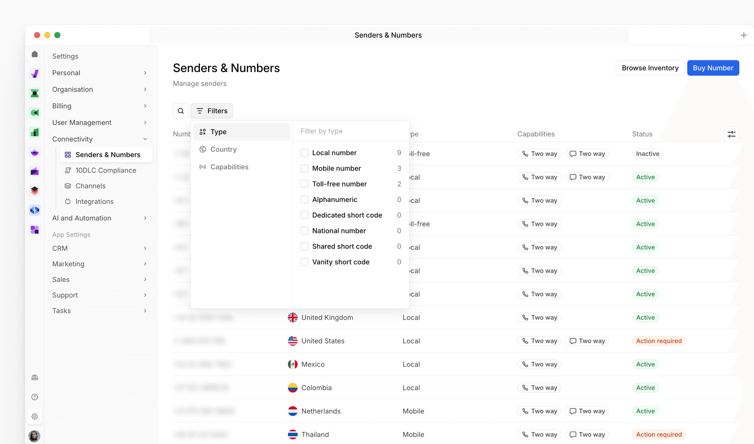This screenshot has height=444, width=754.
Task: Select the Capabilities filter category
Action: [x=229, y=167]
